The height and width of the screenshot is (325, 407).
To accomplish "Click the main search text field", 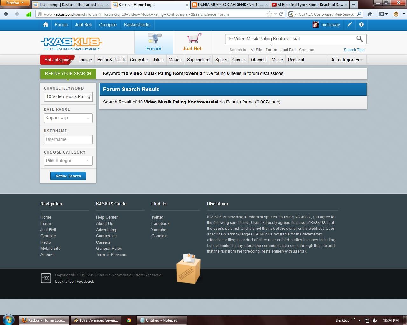I will coord(289,39).
